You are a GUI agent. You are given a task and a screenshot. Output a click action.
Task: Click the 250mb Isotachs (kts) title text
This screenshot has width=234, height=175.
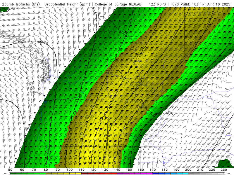pyautogui.click(x=21, y=4)
